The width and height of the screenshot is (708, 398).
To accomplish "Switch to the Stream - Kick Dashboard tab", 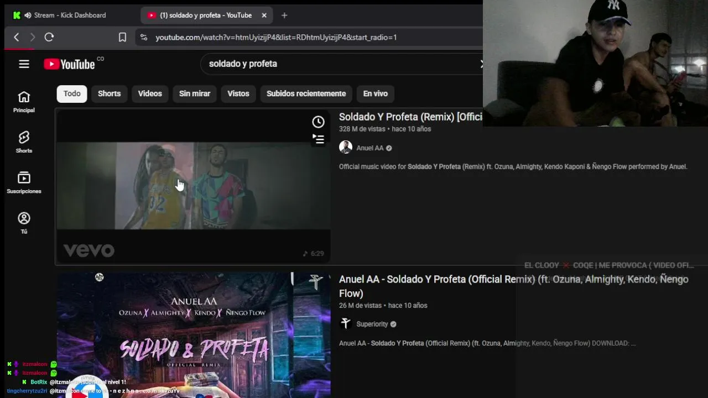I will [x=70, y=15].
